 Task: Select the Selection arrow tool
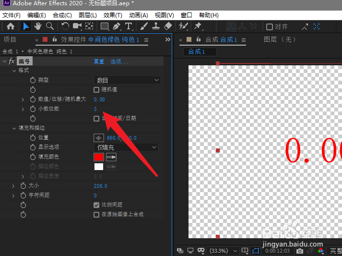[26, 26]
